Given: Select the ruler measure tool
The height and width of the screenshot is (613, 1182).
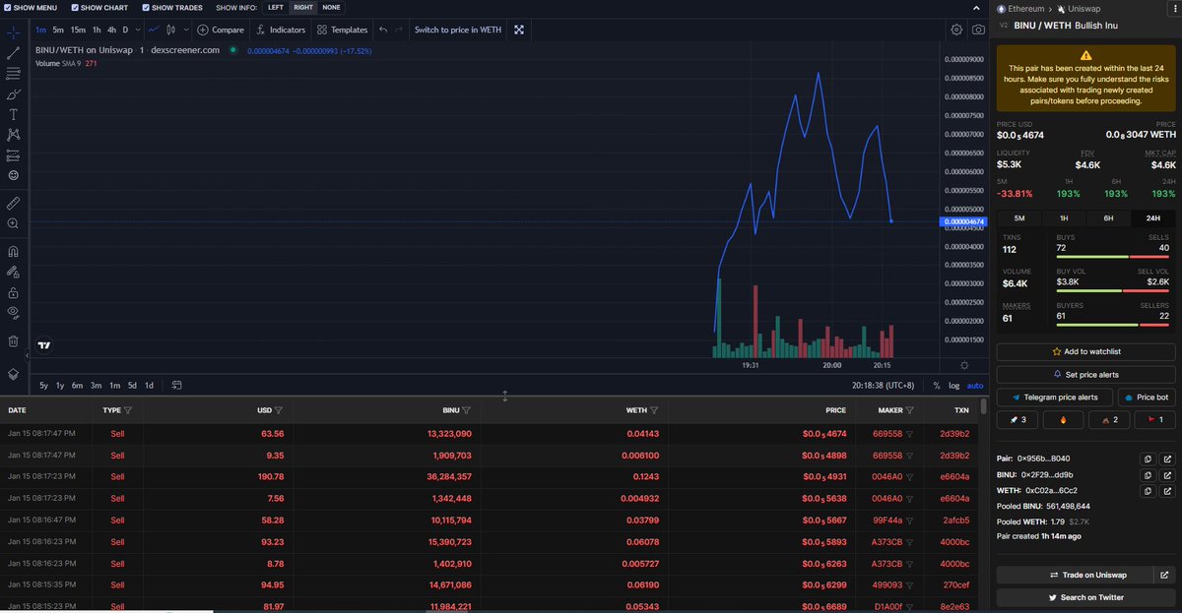Looking at the screenshot, I should pyautogui.click(x=14, y=203).
